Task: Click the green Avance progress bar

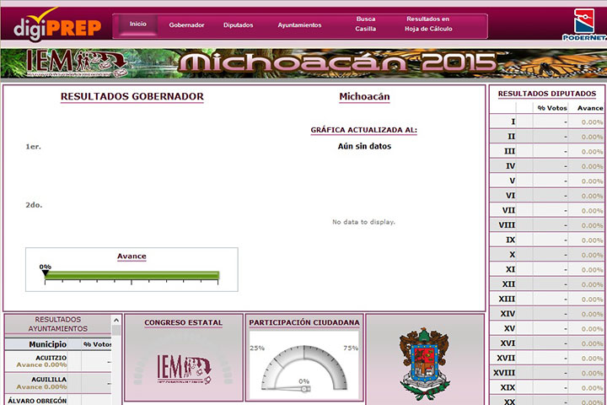Action: click(132, 275)
